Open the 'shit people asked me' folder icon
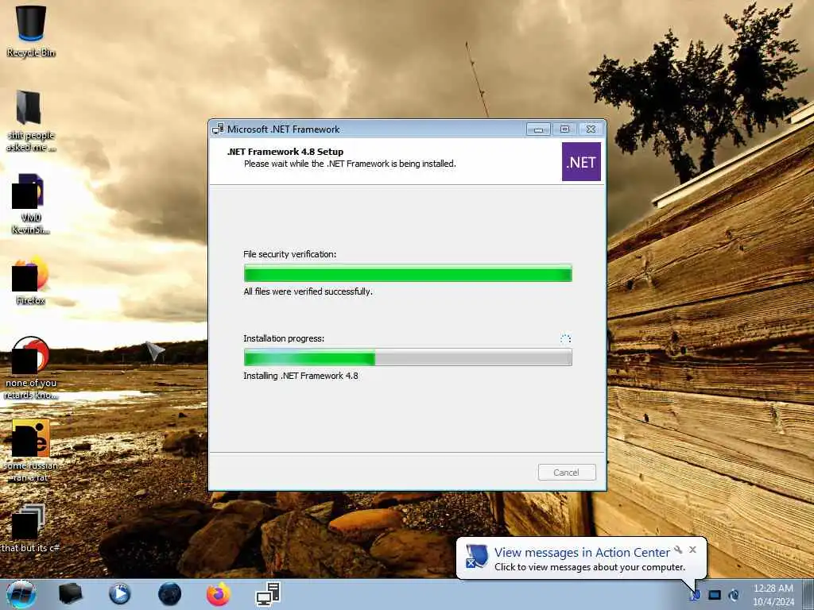The width and height of the screenshot is (814, 610). [x=31, y=122]
